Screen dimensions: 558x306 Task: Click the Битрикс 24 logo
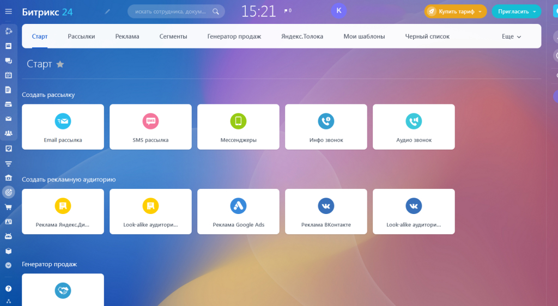[x=47, y=12]
